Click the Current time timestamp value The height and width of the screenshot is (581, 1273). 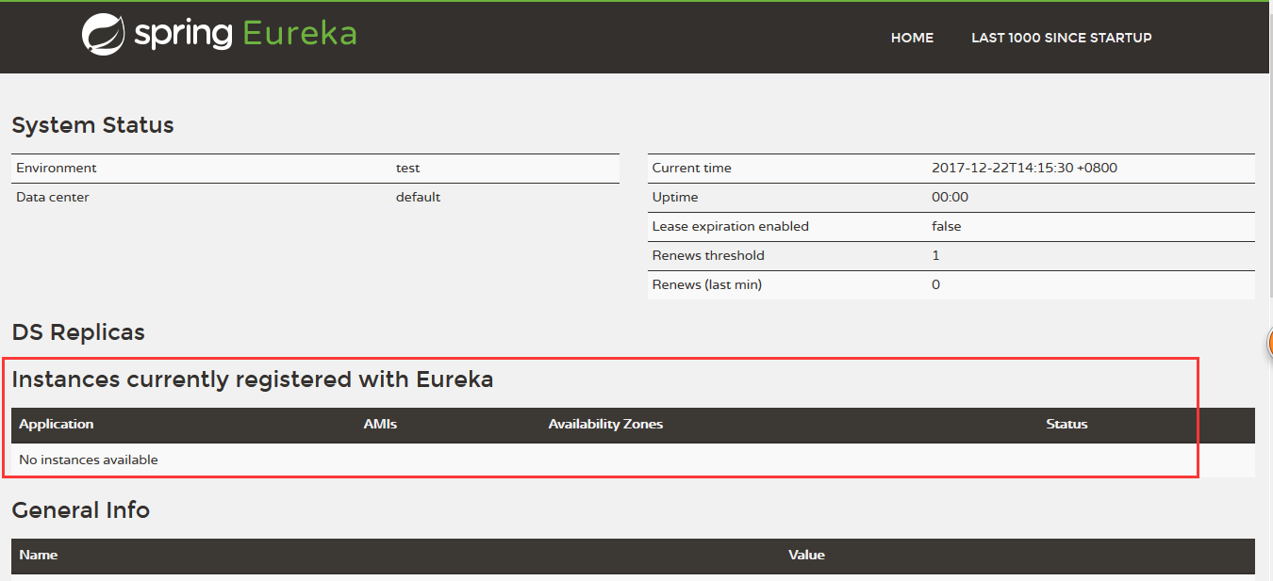[x=1024, y=169]
